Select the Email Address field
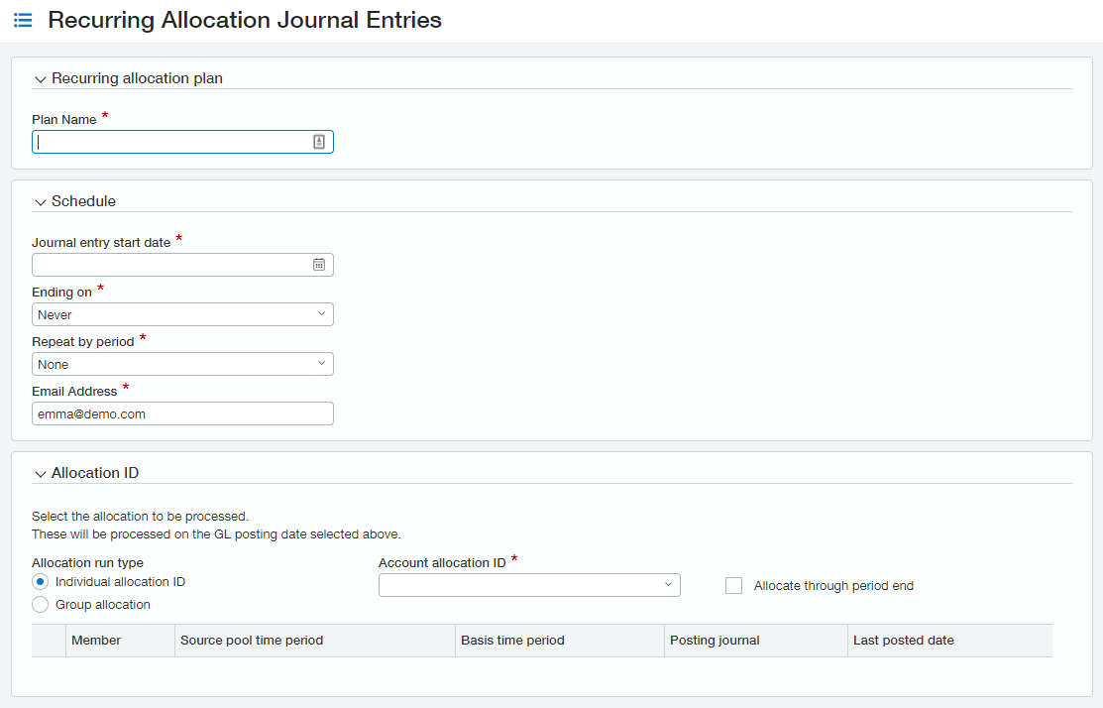 pyautogui.click(x=182, y=413)
